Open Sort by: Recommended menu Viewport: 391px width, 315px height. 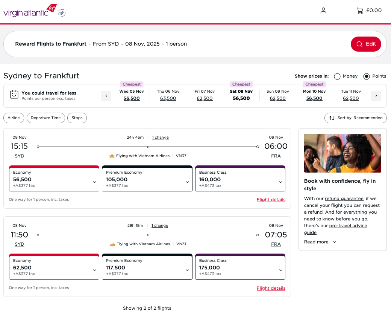click(x=355, y=118)
